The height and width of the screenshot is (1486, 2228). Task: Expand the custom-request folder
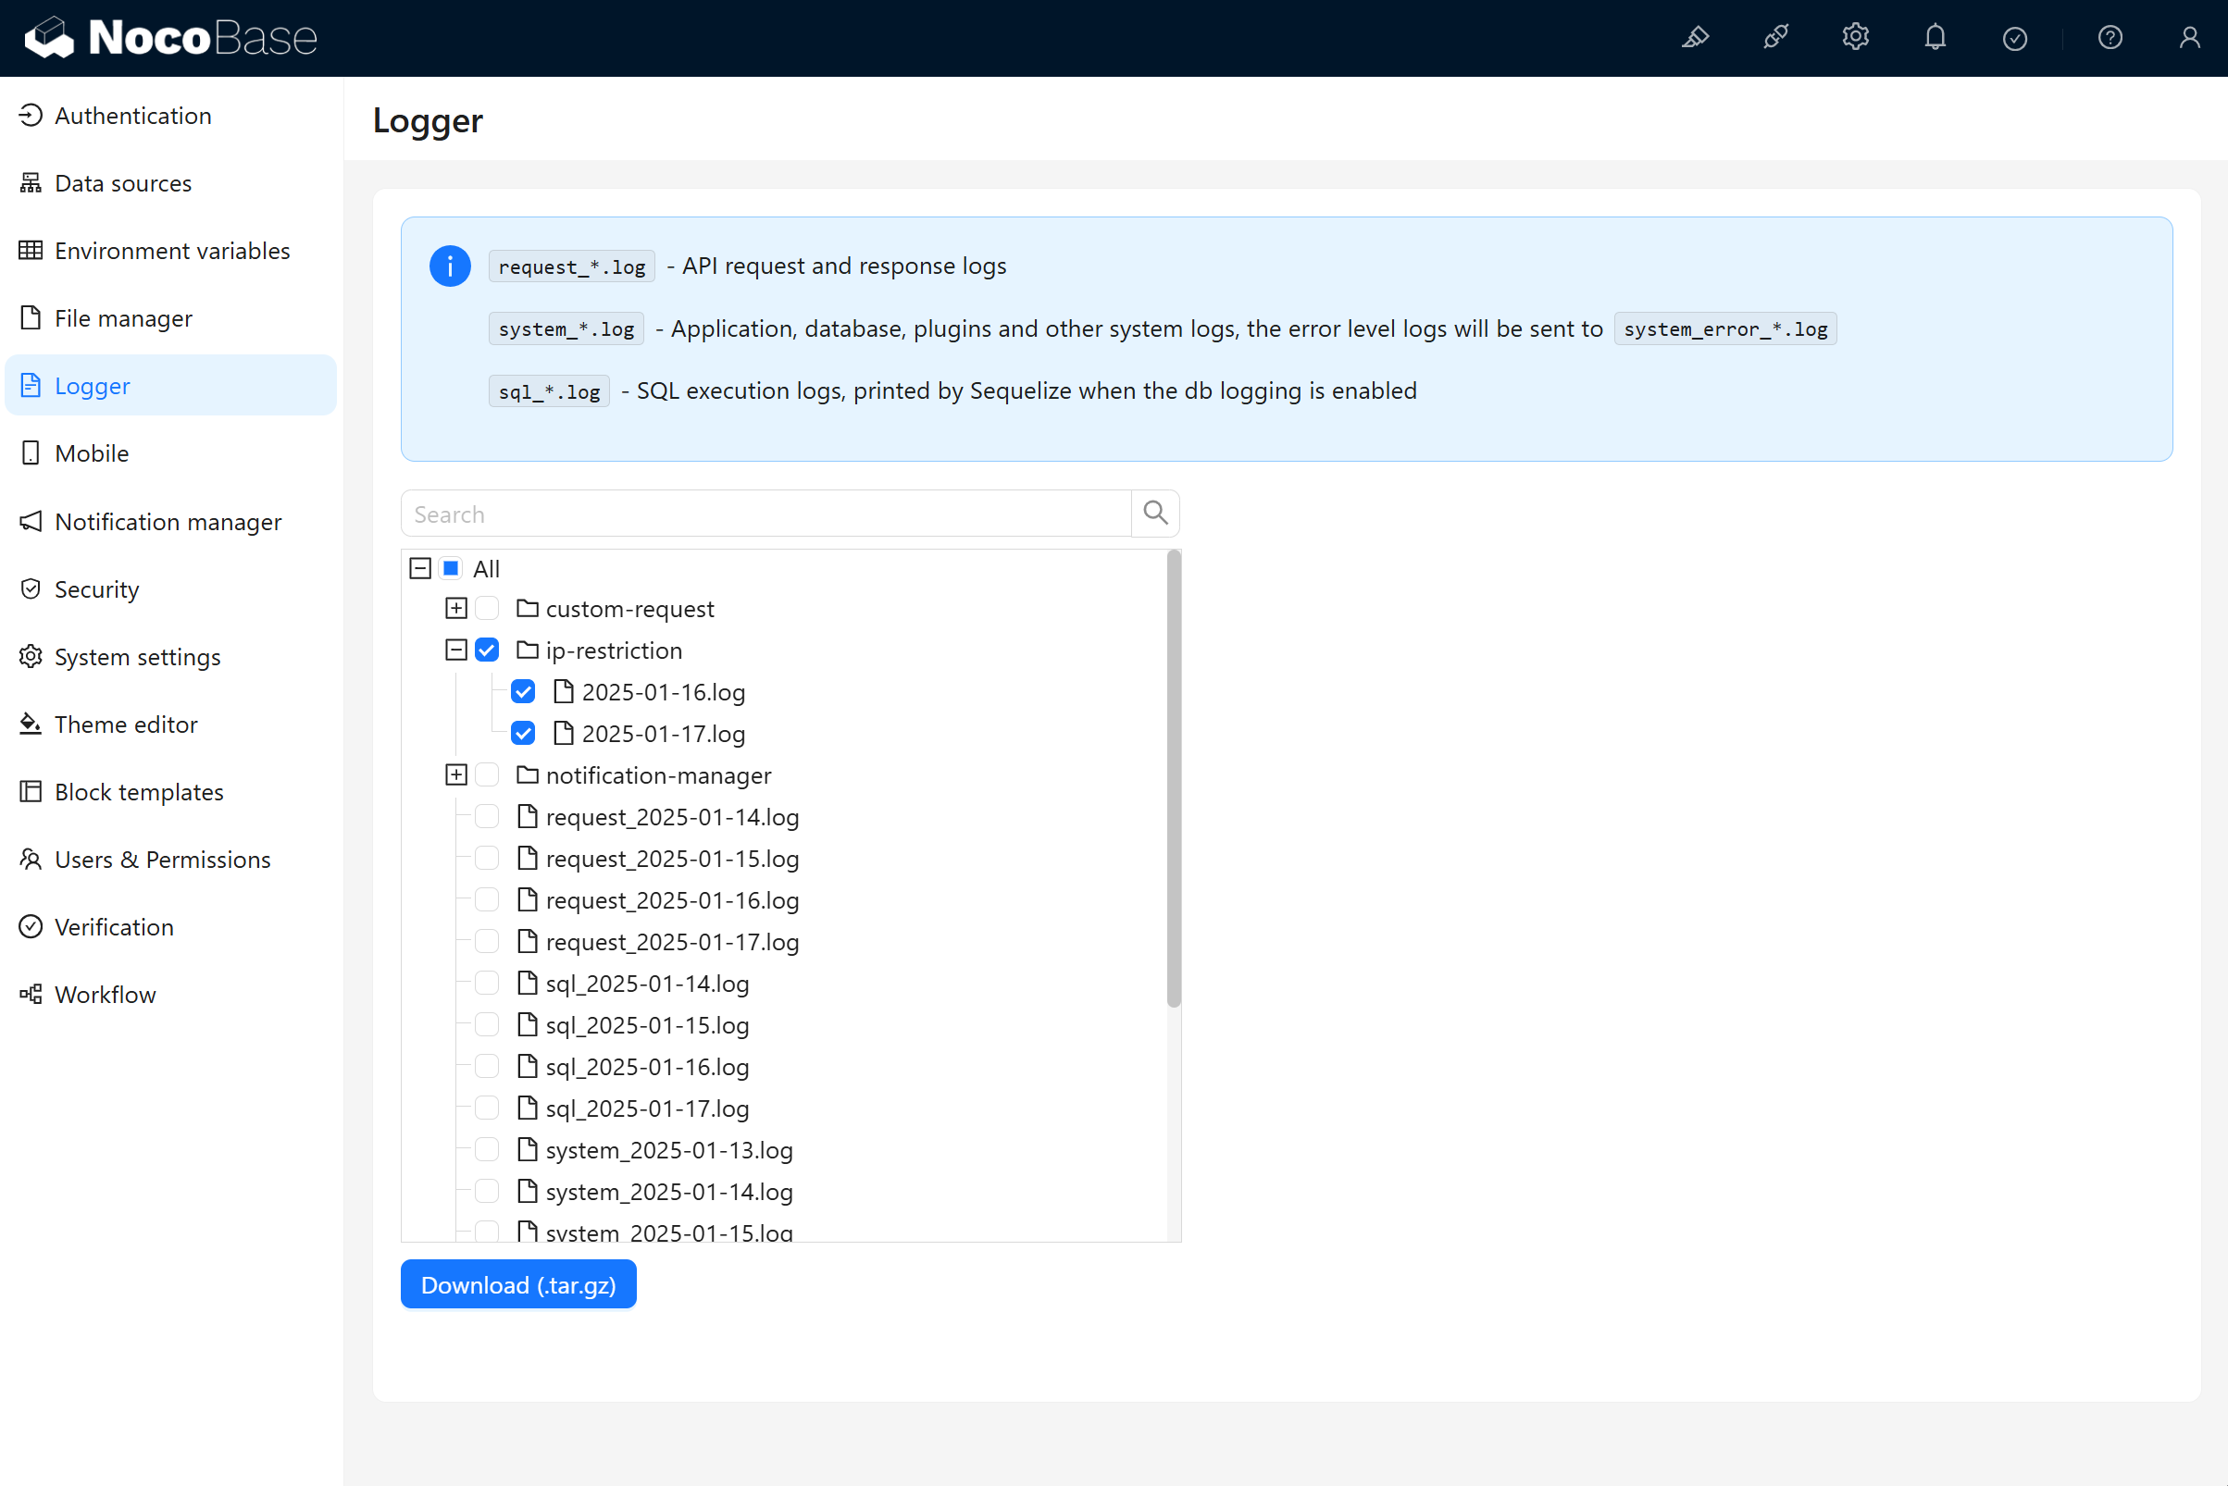click(456, 609)
